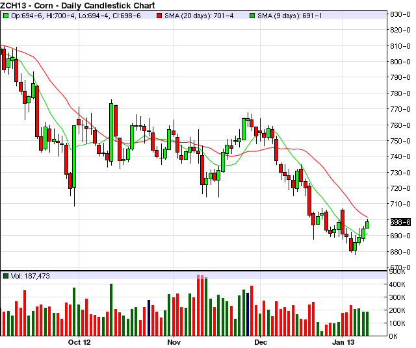Screen dimensions: 416x348
Task: Click the SMA (9 days): 691-1 label
Action: click(x=290, y=16)
